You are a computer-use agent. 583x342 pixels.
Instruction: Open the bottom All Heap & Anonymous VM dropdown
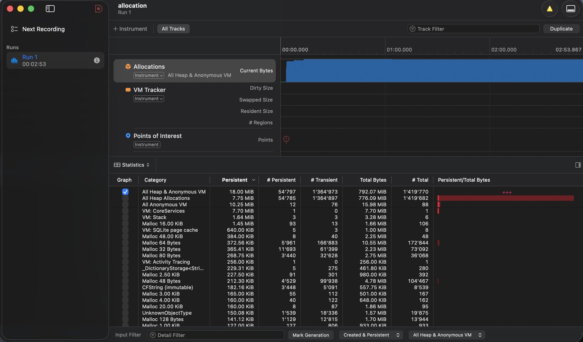tap(447, 335)
